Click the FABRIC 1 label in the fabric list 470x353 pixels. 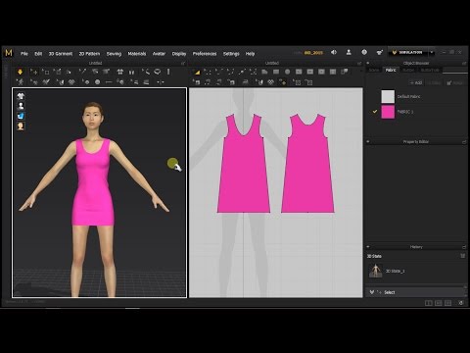point(405,112)
